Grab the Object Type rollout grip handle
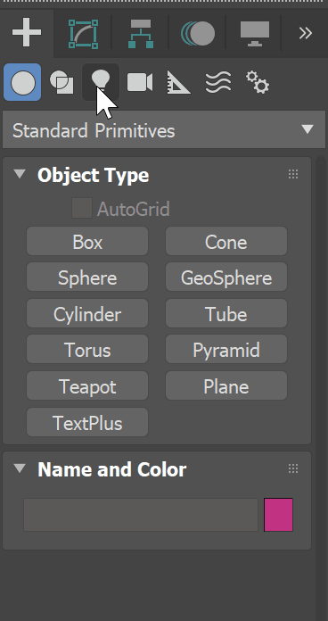The height and width of the screenshot is (621, 328). click(x=293, y=174)
